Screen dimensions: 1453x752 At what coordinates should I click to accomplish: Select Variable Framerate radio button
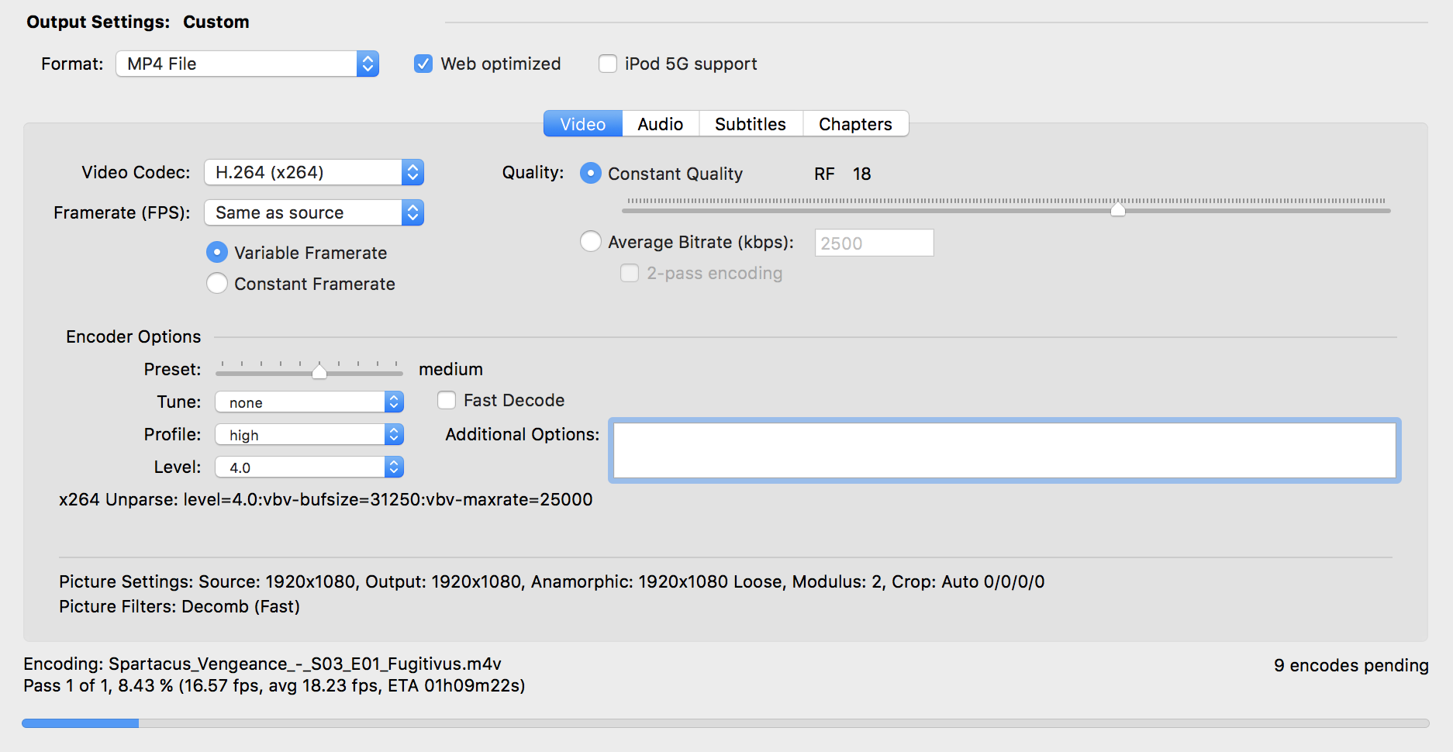(x=217, y=253)
